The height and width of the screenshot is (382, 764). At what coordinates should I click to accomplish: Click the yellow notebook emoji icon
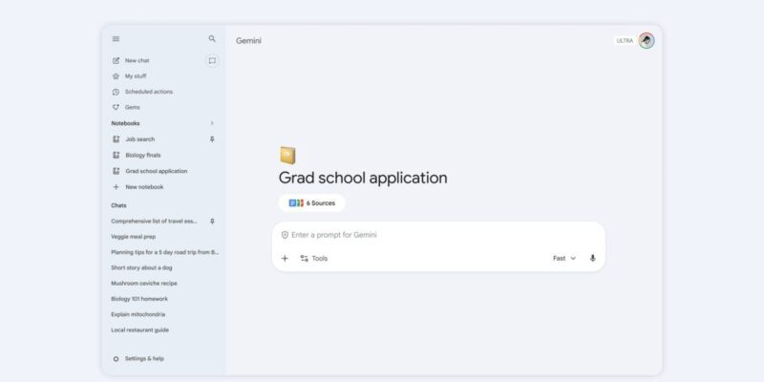(287, 156)
